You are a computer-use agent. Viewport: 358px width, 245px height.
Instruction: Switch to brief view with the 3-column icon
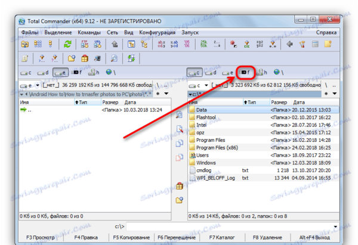tap(38, 44)
